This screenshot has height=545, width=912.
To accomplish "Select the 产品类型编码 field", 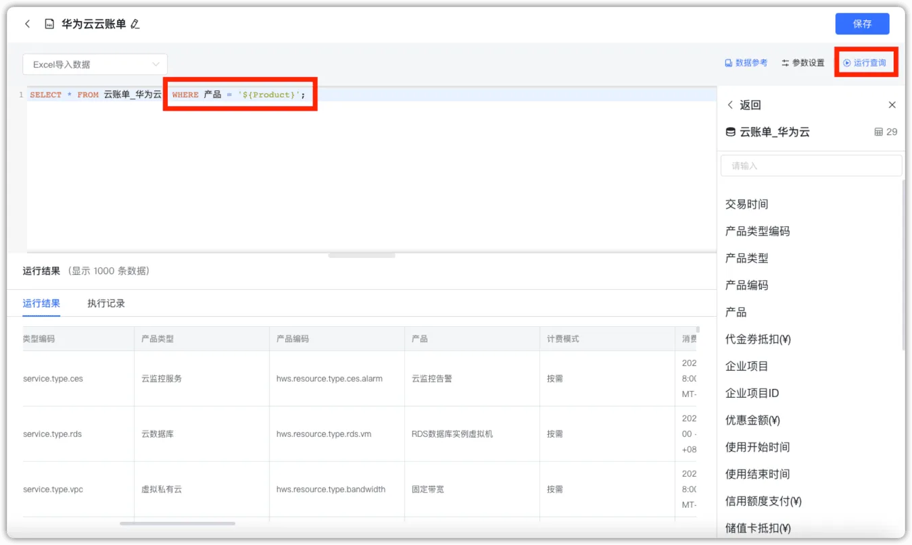I will [757, 231].
